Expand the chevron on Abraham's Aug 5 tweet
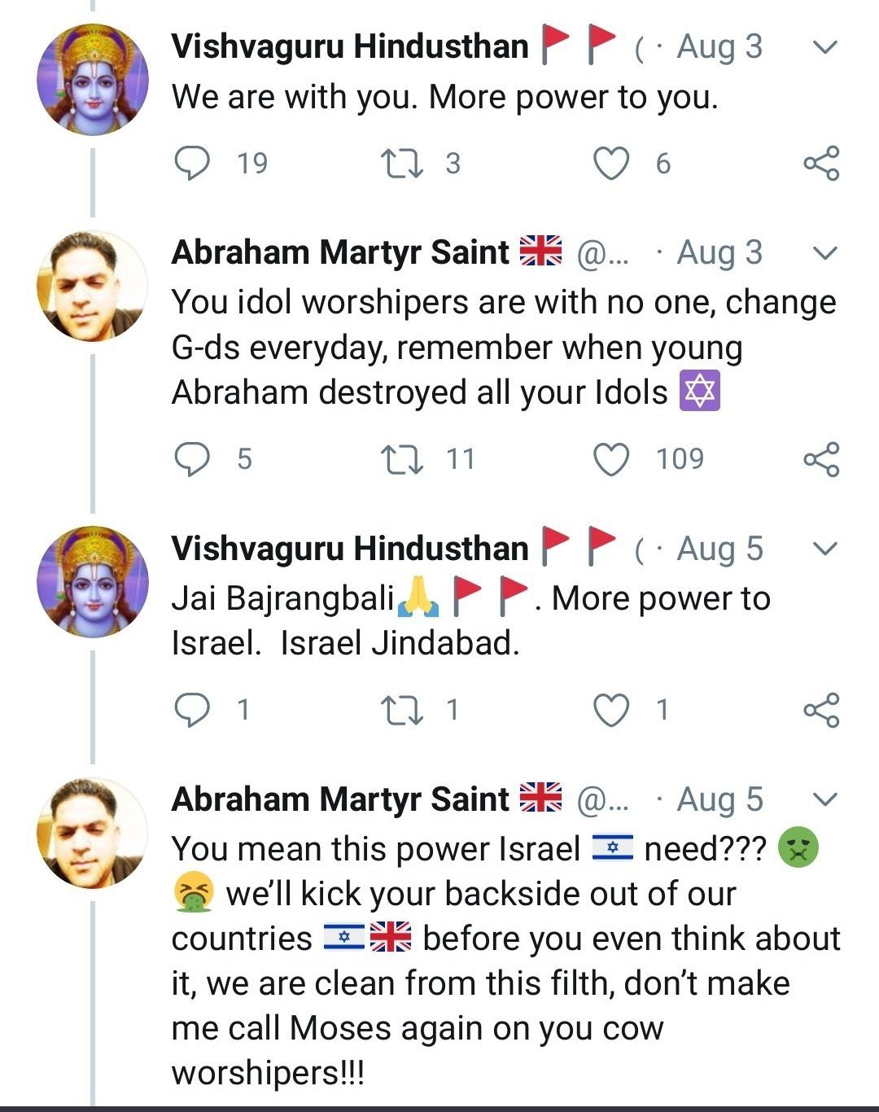This screenshot has width=879, height=1112. click(x=825, y=799)
